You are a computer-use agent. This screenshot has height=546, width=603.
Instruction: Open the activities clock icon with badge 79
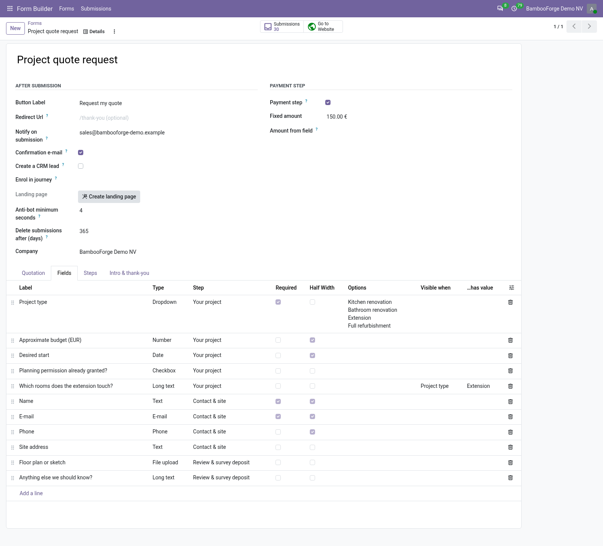click(514, 8)
